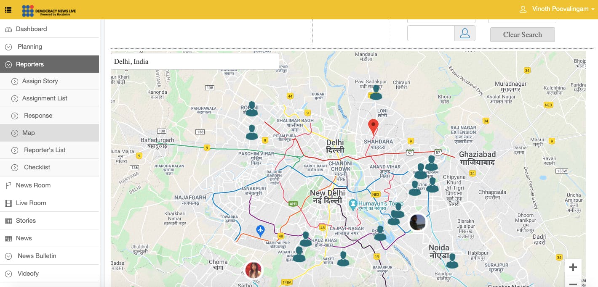Click the red Shahdara location pin

(373, 127)
